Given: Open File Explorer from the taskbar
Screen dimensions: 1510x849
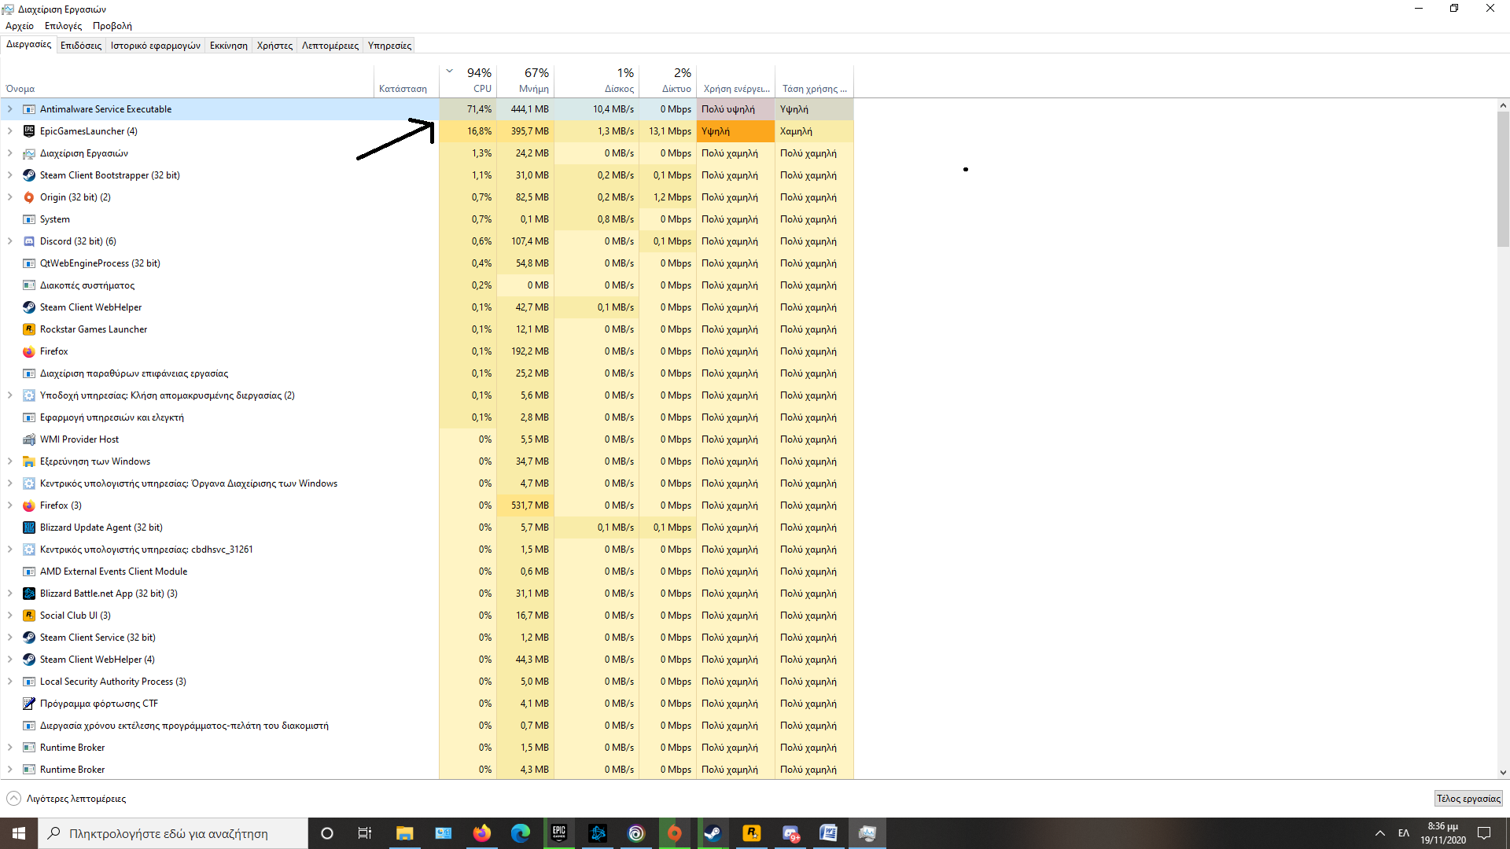Looking at the screenshot, I should tap(405, 833).
